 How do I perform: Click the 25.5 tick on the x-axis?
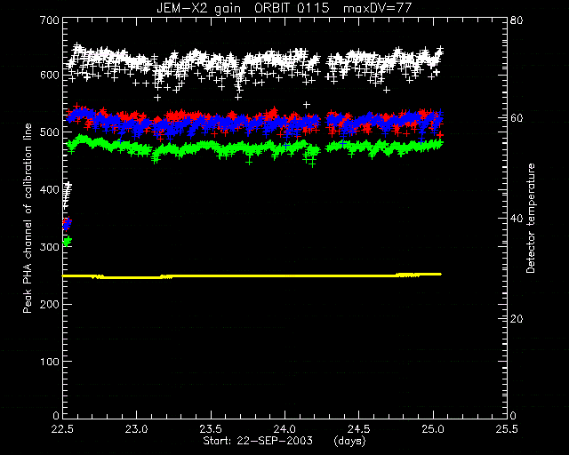click(507, 429)
